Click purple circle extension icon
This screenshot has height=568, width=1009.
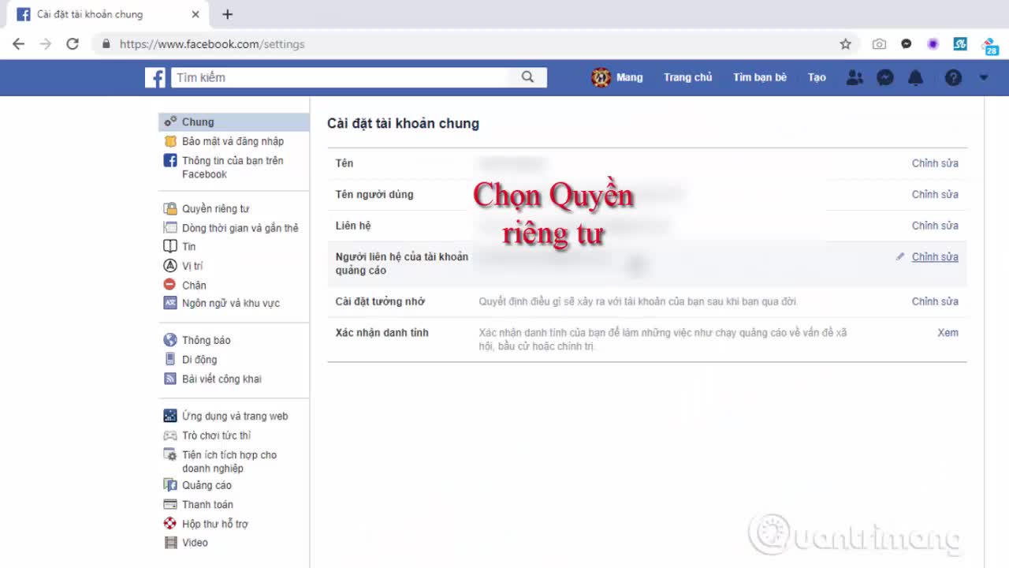933,44
